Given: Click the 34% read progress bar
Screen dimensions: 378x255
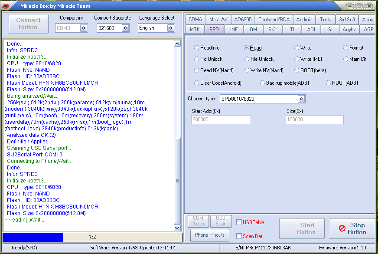Looking at the screenshot, I should click(x=92, y=237).
